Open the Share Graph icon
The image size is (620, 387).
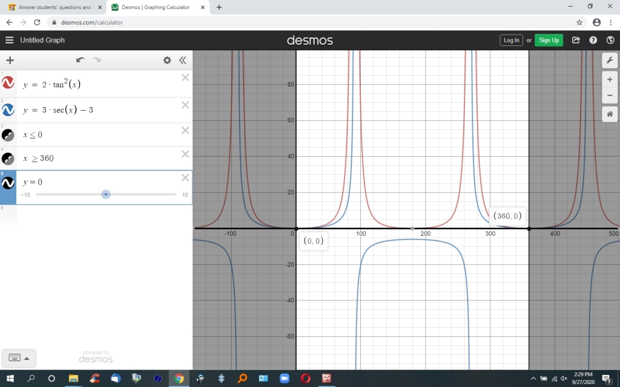coord(576,40)
